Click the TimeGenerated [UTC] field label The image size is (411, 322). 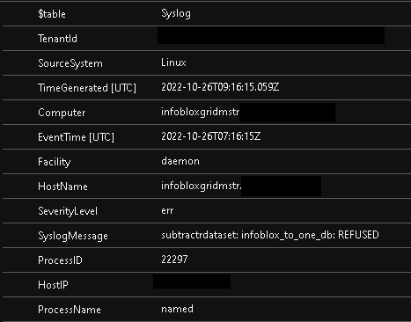(87, 88)
